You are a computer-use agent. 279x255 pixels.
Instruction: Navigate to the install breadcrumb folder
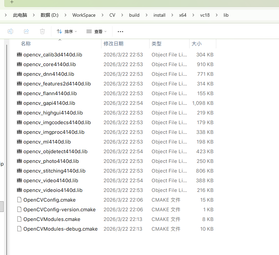[159, 15]
